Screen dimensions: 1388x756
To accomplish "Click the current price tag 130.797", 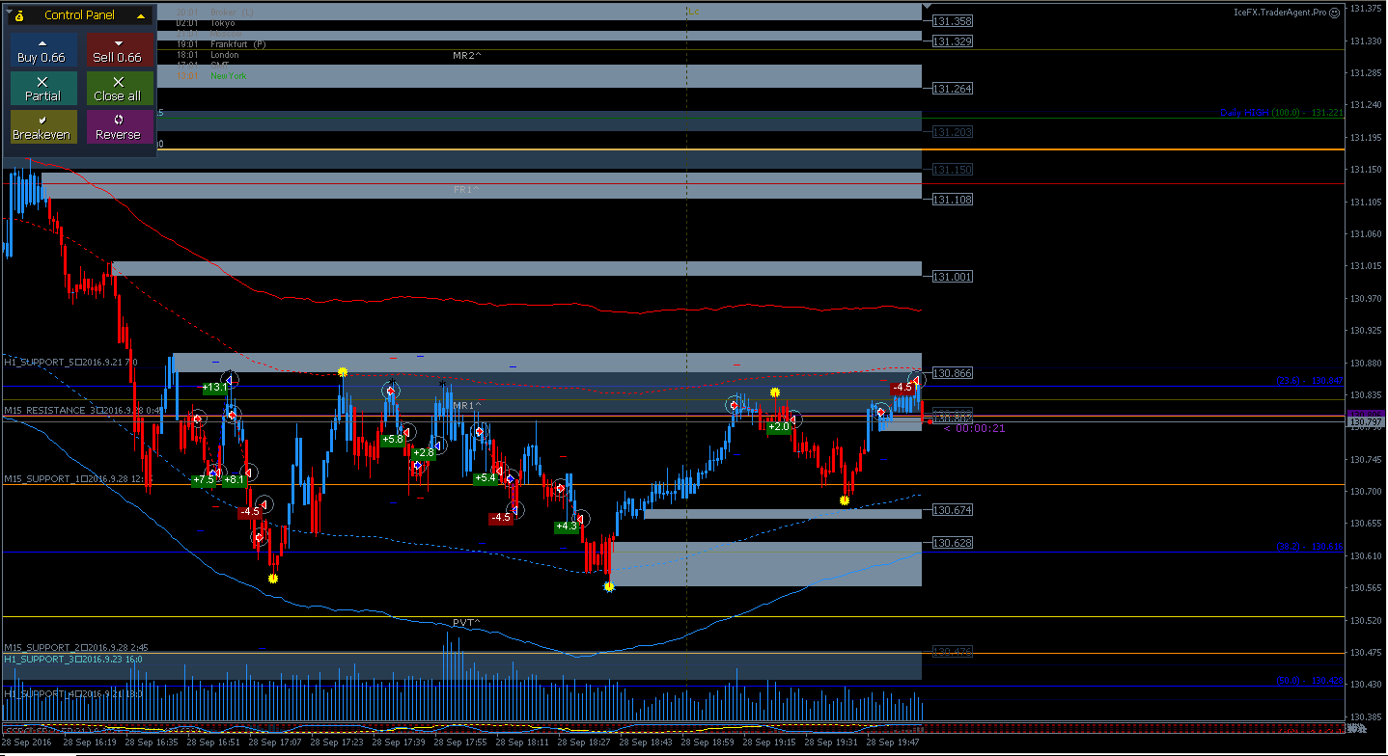I will pyautogui.click(x=1367, y=422).
